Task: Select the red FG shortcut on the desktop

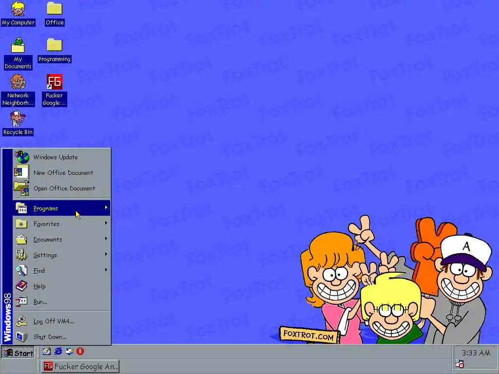Action: pyautogui.click(x=55, y=90)
